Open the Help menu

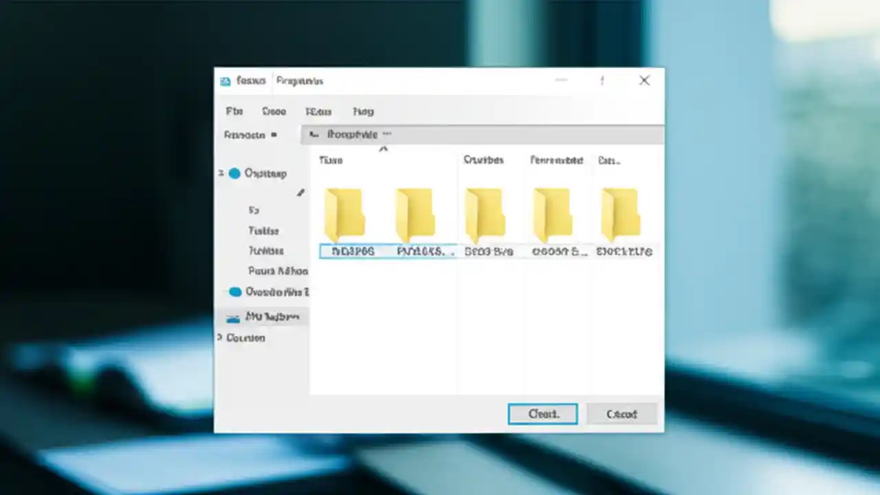[363, 111]
